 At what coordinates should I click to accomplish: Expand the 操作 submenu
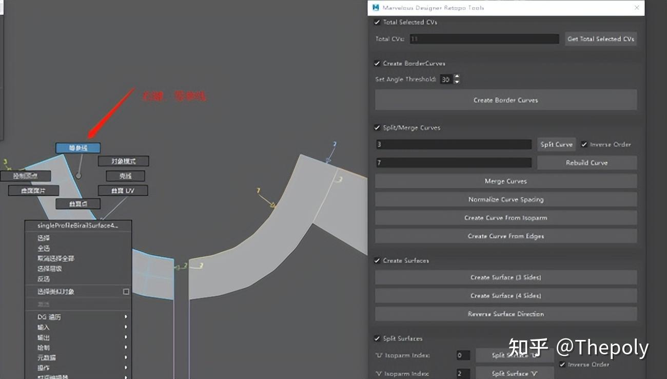coord(78,368)
